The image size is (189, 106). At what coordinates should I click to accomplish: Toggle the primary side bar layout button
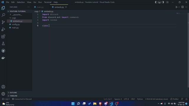click(156, 2)
